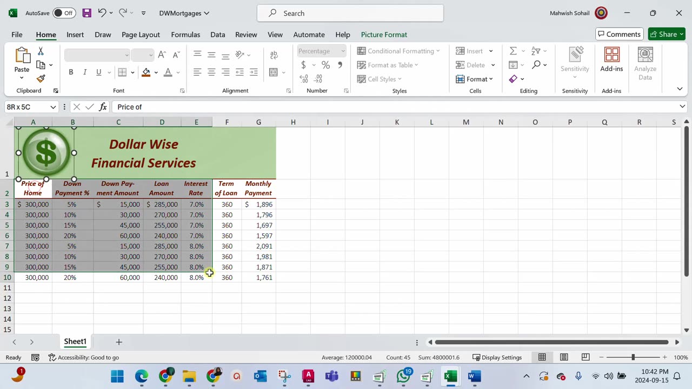The image size is (692, 389).
Task: Open the File menu
Action: click(x=17, y=35)
